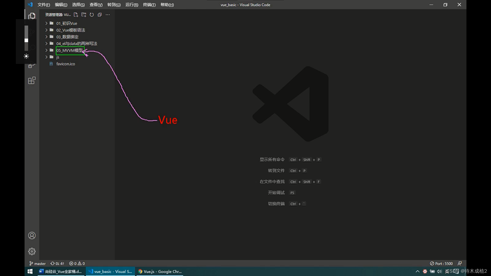Click Port : 5500 Live Server status

[441, 263]
